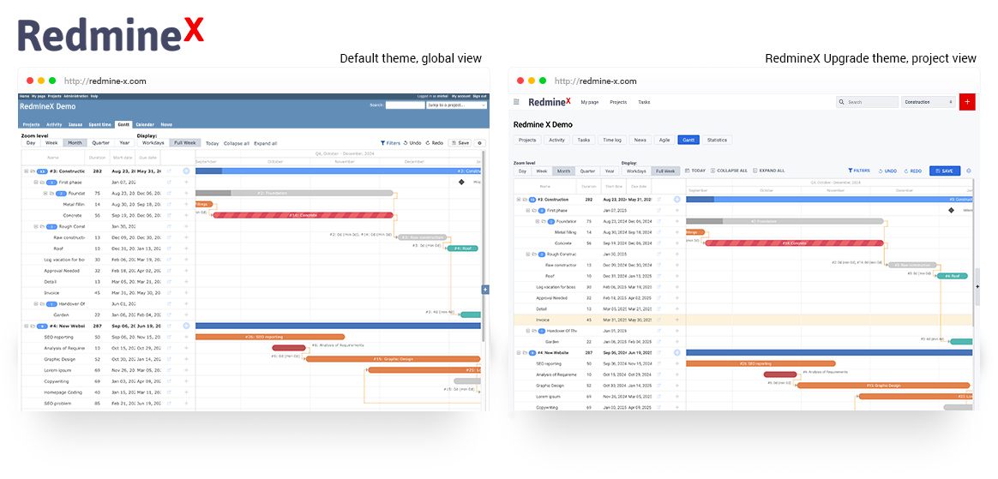Open 'Jump to a project' dropdown
Screen dimensions: 998x479
[456, 105]
